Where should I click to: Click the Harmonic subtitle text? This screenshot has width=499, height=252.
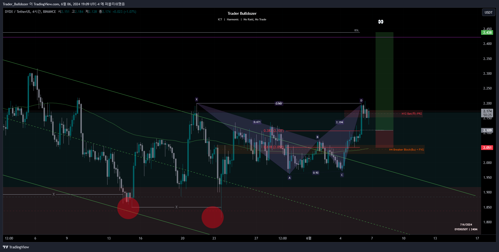click(233, 20)
